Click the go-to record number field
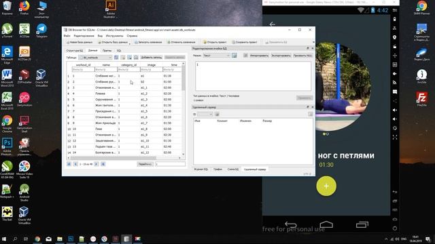 (x=170, y=164)
